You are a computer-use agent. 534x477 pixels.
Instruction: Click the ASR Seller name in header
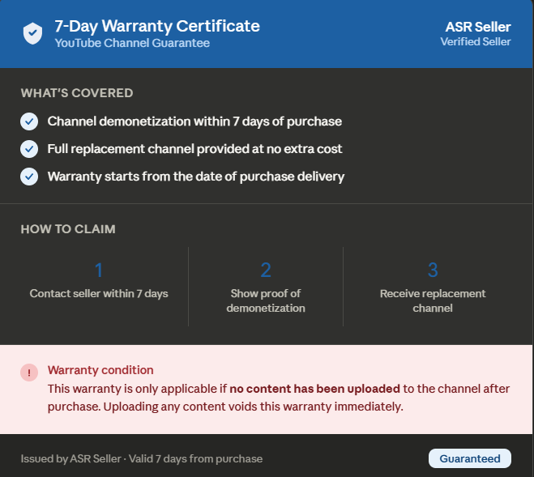click(x=478, y=27)
